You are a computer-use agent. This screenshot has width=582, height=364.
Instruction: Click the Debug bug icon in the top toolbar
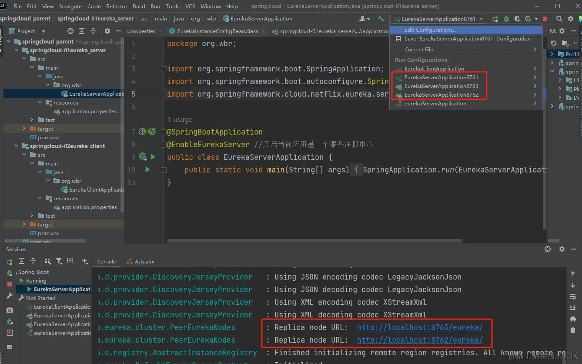506,19
